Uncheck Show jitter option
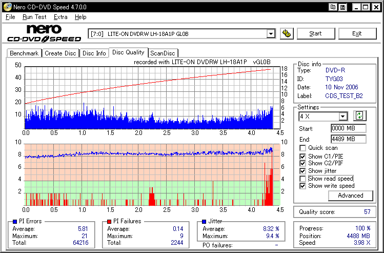The width and height of the screenshot is (384, 253). tap(303, 171)
